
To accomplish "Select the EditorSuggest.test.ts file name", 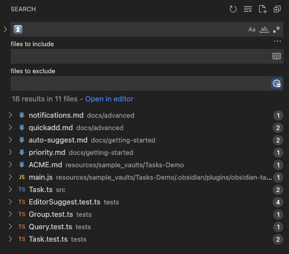I will point(64,202).
